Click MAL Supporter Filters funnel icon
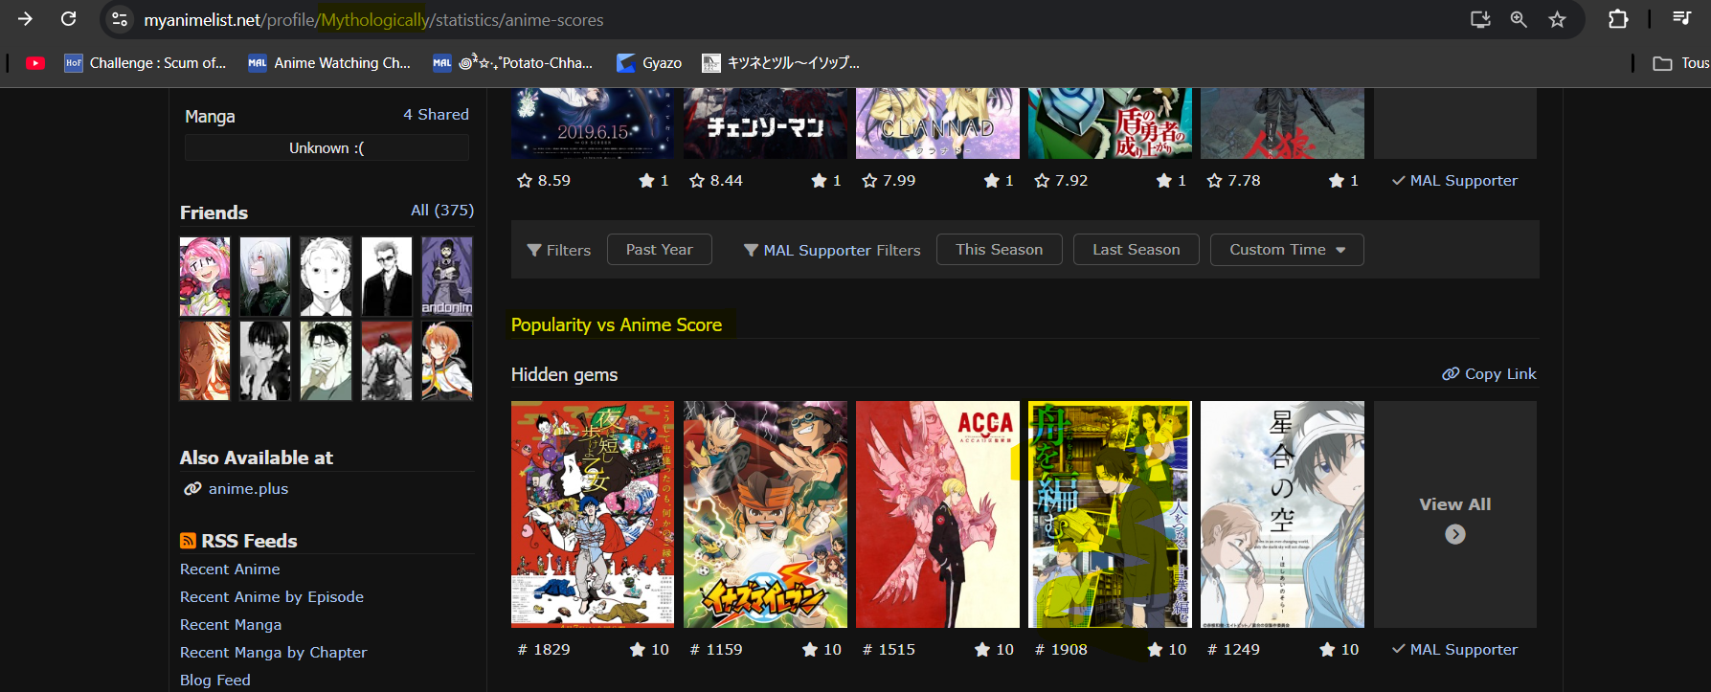Viewport: 1711px width, 692px height. [x=751, y=250]
